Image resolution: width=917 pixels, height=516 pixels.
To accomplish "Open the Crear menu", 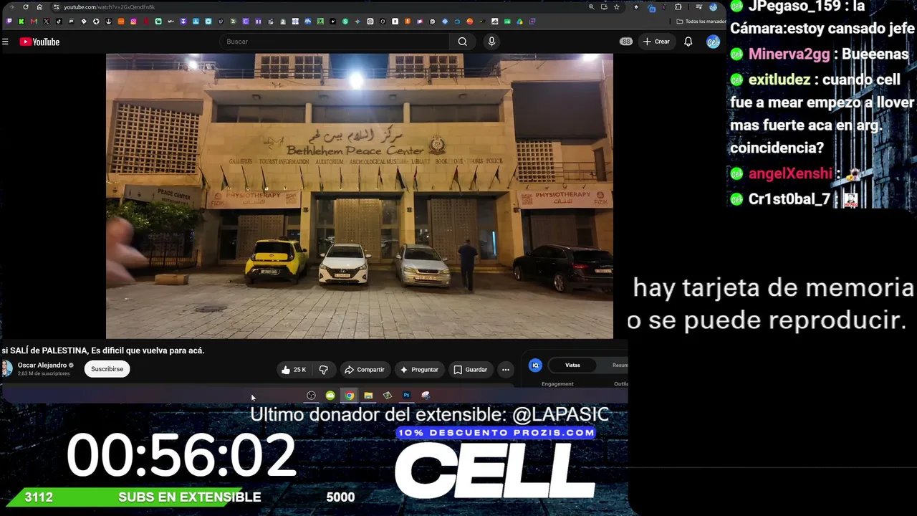I will (656, 42).
